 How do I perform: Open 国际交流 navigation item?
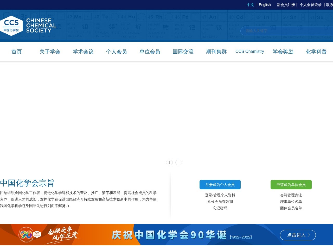pyautogui.click(x=183, y=52)
